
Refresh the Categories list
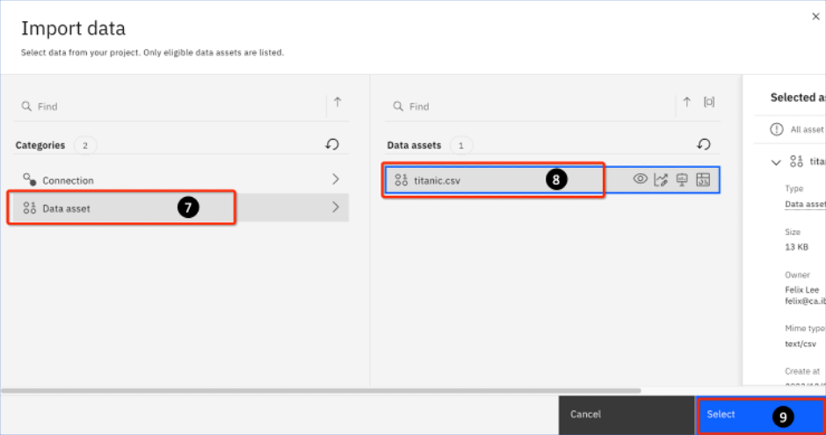(x=332, y=144)
